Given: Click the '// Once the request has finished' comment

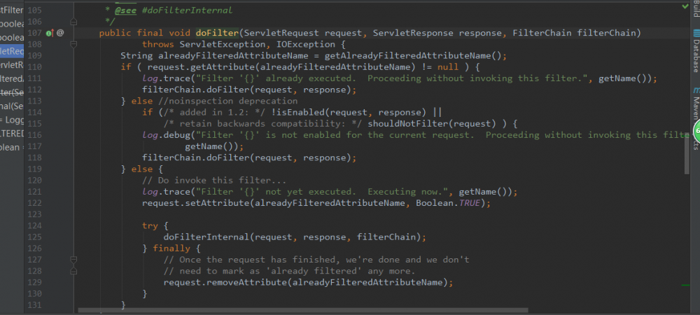Looking at the screenshot, I should pyautogui.click(x=316, y=260).
